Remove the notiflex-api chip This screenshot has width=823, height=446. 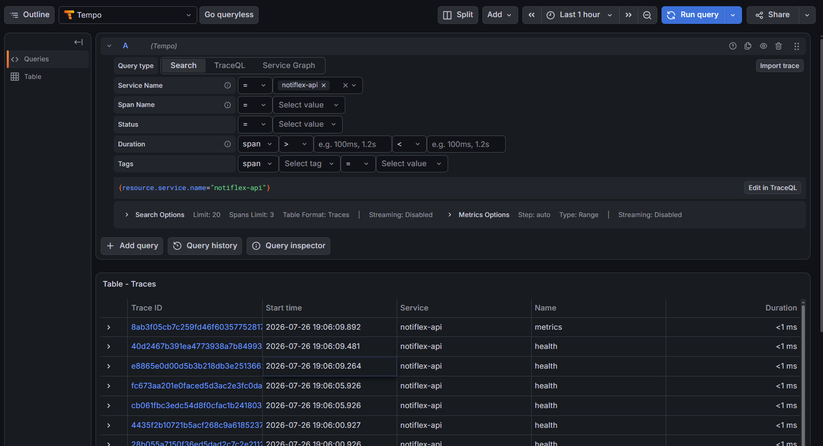pyautogui.click(x=323, y=85)
